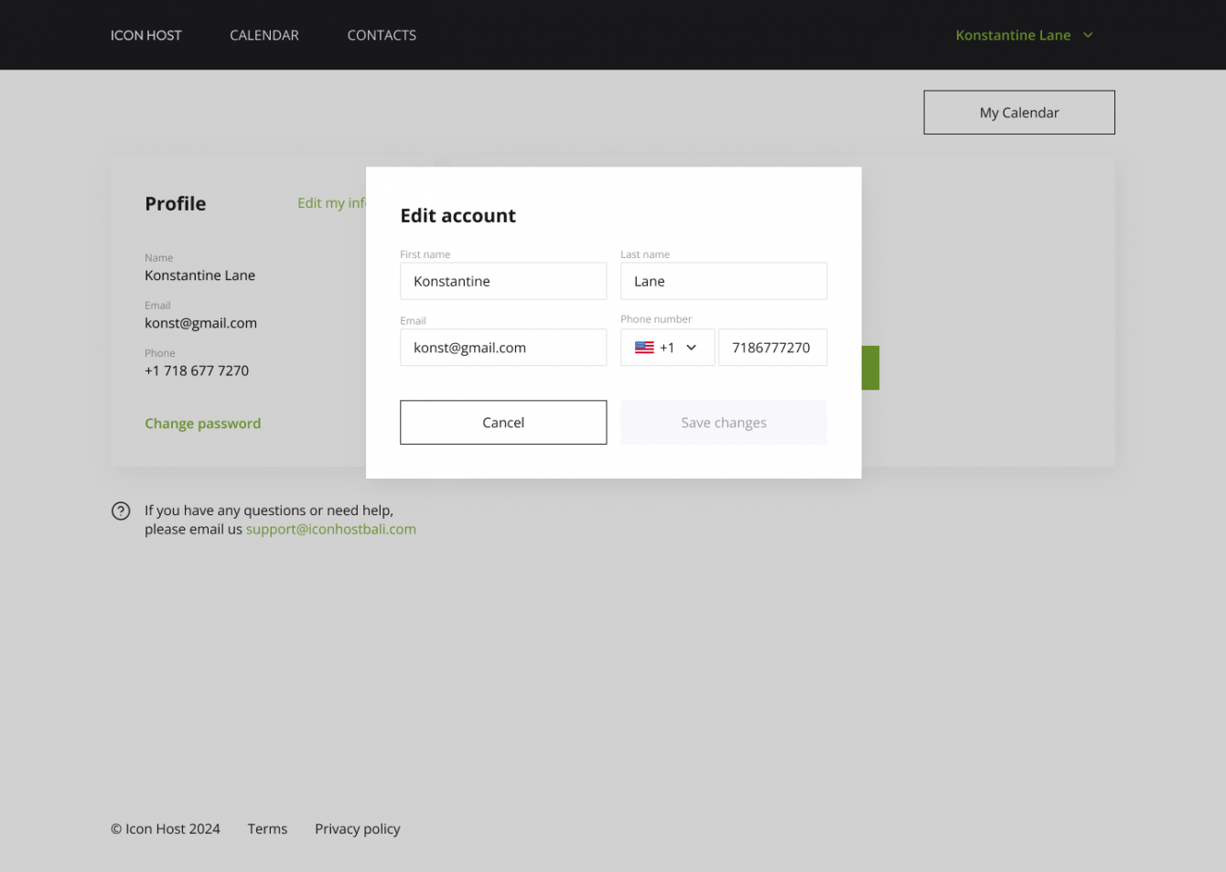Click the US flag icon

click(644, 348)
